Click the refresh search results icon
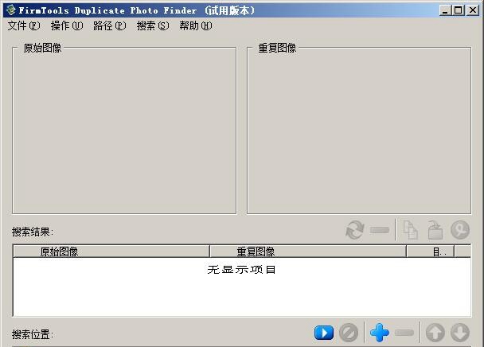Image resolution: width=484 pixels, height=347 pixels. pyautogui.click(x=355, y=230)
